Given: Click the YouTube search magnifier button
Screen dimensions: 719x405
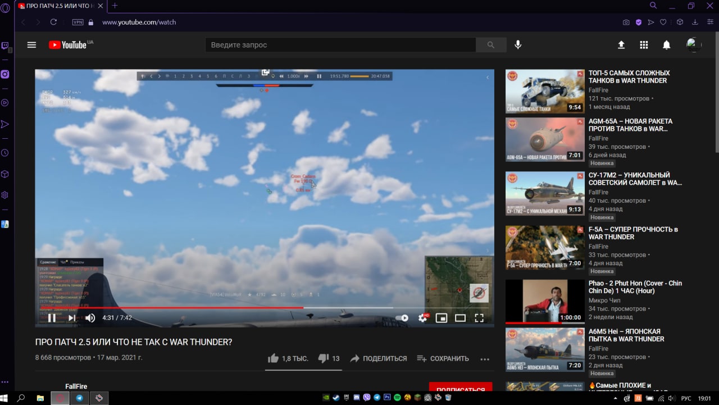Looking at the screenshot, I should (x=491, y=45).
